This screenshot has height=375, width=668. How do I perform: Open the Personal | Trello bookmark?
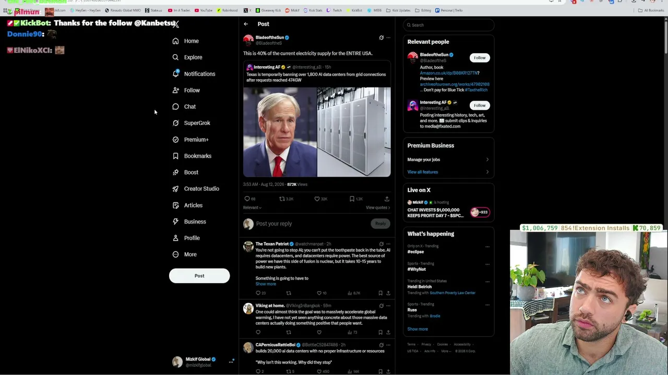click(x=449, y=10)
